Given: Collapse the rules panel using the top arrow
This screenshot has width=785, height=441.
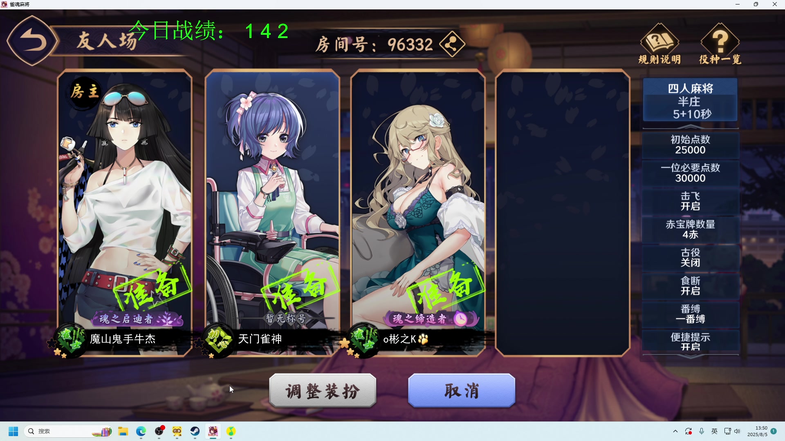Looking at the screenshot, I should [691, 126].
